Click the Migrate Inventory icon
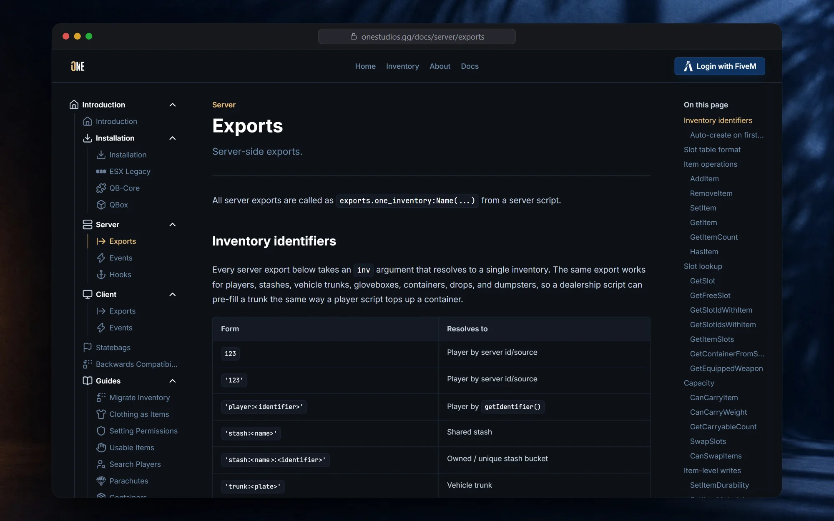Image resolution: width=834 pixels, height=521 pixels. click(101, 397)
